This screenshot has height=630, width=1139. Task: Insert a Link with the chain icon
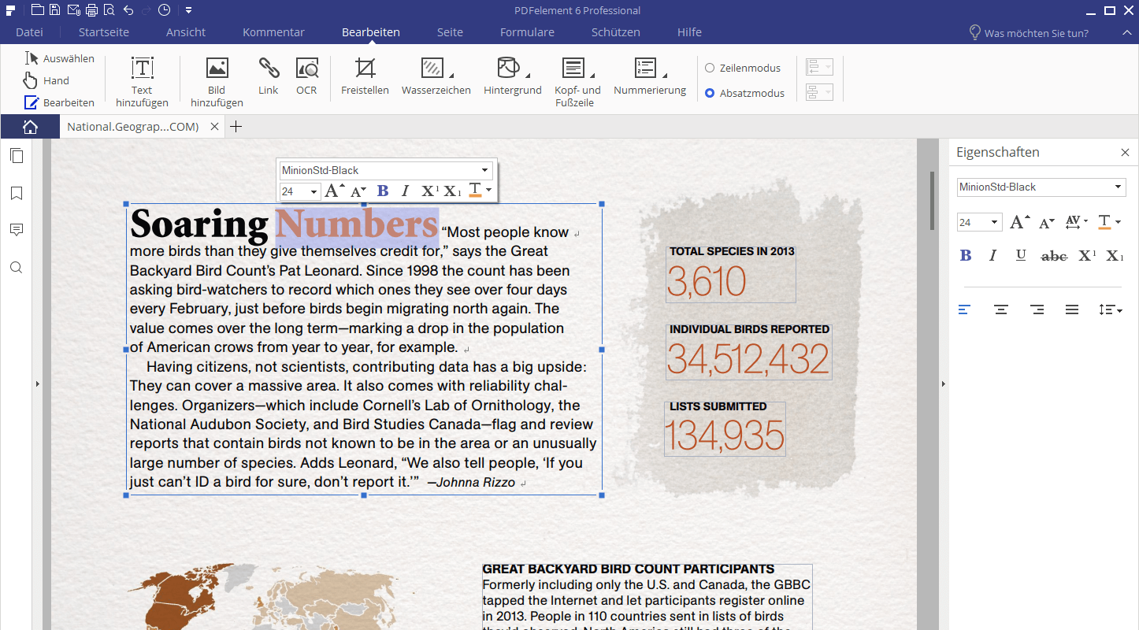coord(269,76)
